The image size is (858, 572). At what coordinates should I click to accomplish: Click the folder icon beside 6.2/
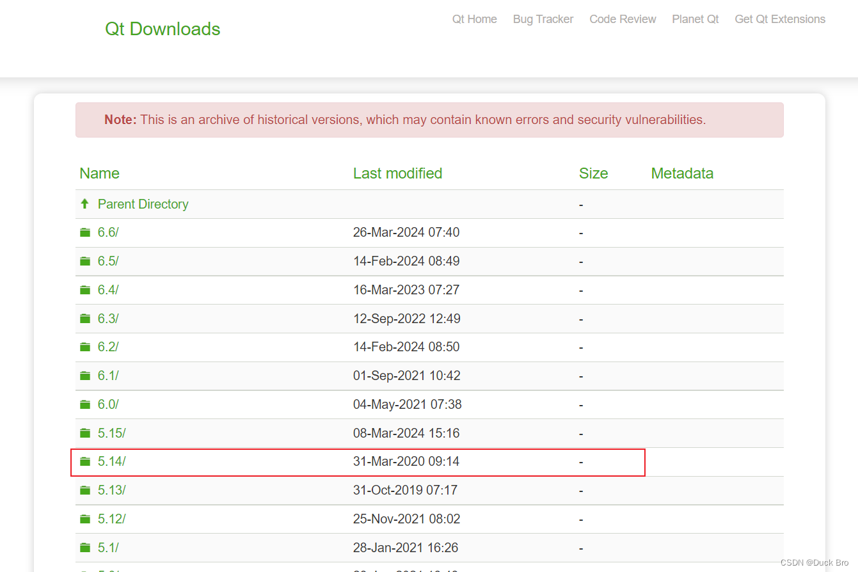(85, 347)
